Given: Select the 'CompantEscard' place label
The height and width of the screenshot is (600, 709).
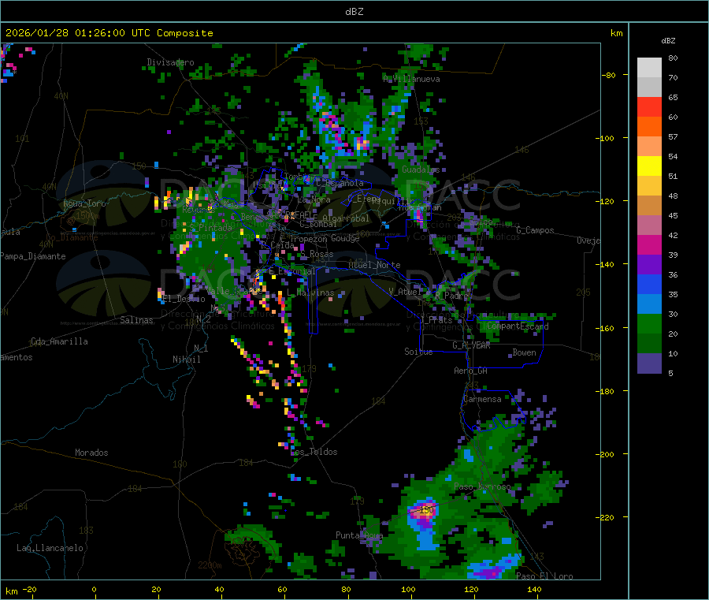Looking at the screenshot, I should (518, 326).
